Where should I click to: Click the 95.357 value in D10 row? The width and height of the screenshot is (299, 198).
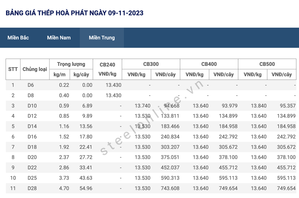288,106
